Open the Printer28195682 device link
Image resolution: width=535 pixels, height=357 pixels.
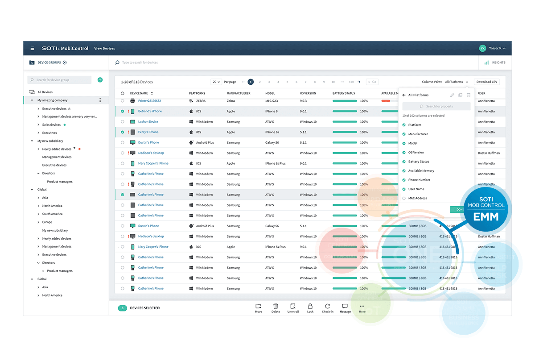[x=149, y=101]
